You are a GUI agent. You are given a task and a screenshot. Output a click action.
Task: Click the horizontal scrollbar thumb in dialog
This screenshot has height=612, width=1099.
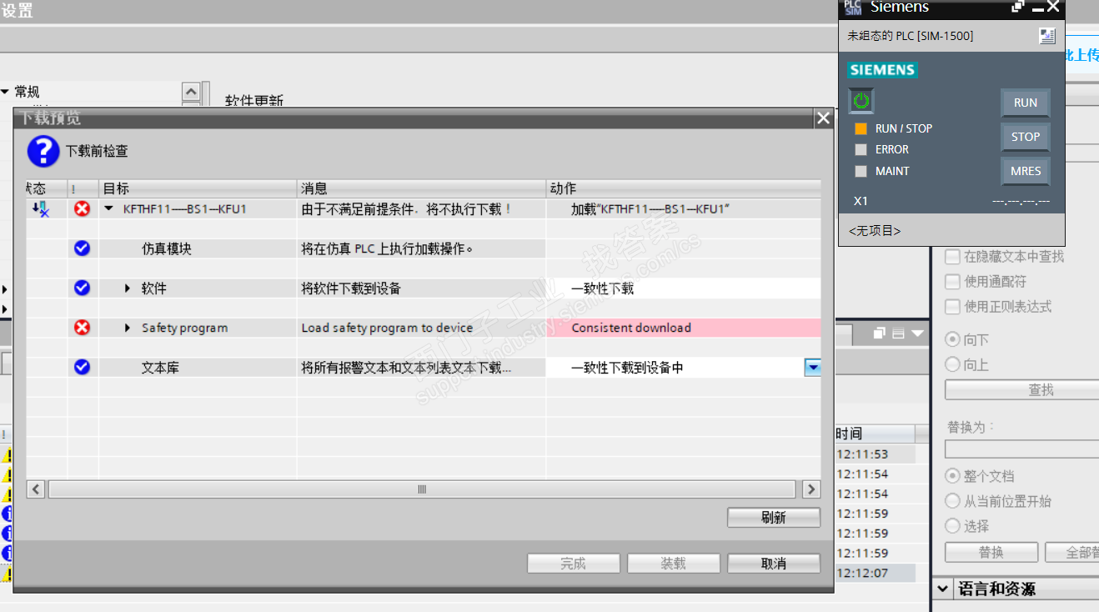(422, 489)
